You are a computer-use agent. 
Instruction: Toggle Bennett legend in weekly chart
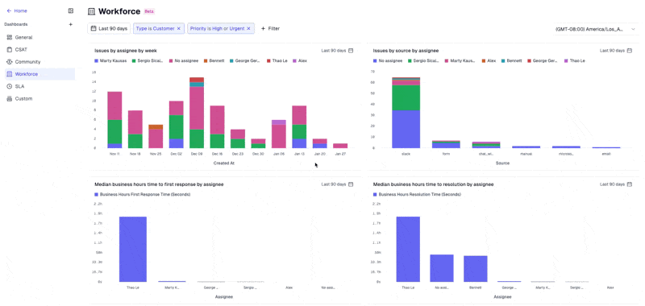(214, 60)
